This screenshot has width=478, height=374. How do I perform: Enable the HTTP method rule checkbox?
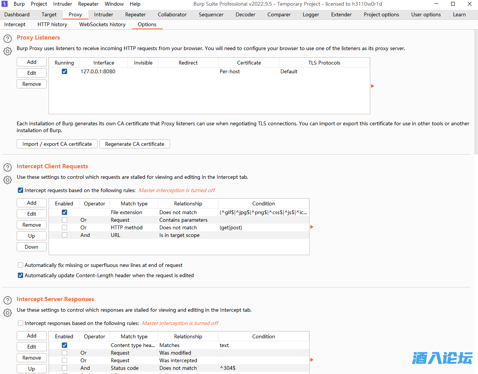[x=64, y=227]
